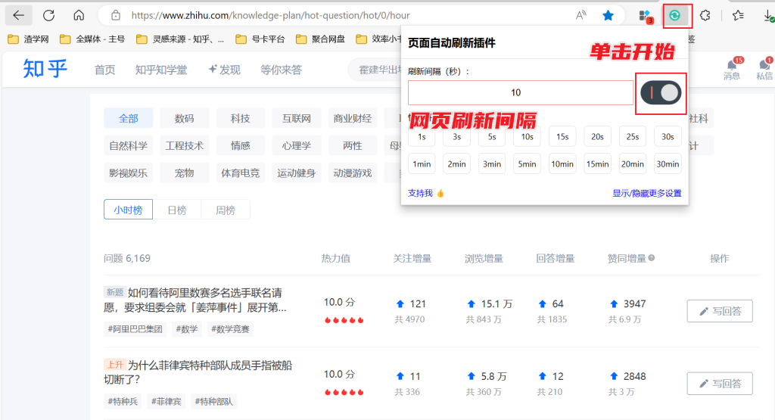Open the extension icon with red badge 3
The height and width of the screenshot is (420, 775).
click(646, 16)
